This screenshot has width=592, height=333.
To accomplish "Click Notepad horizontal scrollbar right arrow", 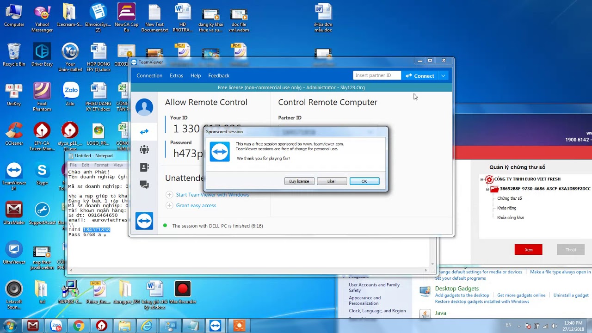I will coord(426,270).
